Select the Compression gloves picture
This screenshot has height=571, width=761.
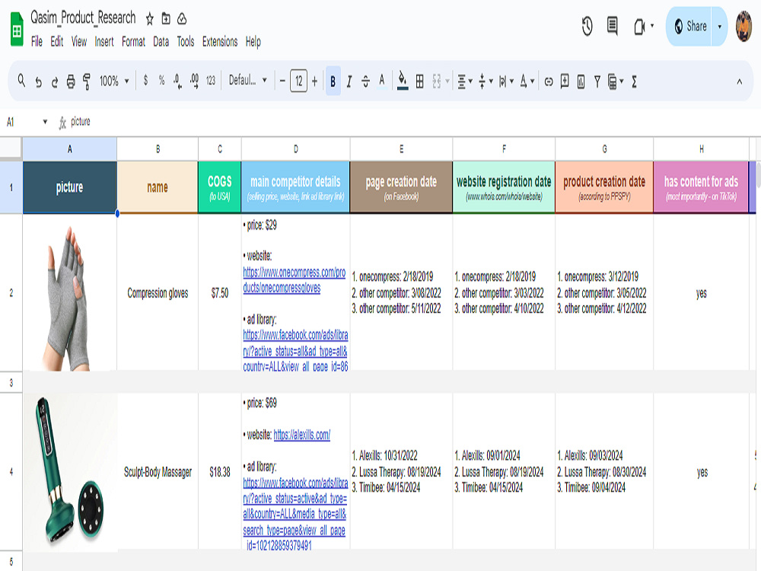coord(69,298)
